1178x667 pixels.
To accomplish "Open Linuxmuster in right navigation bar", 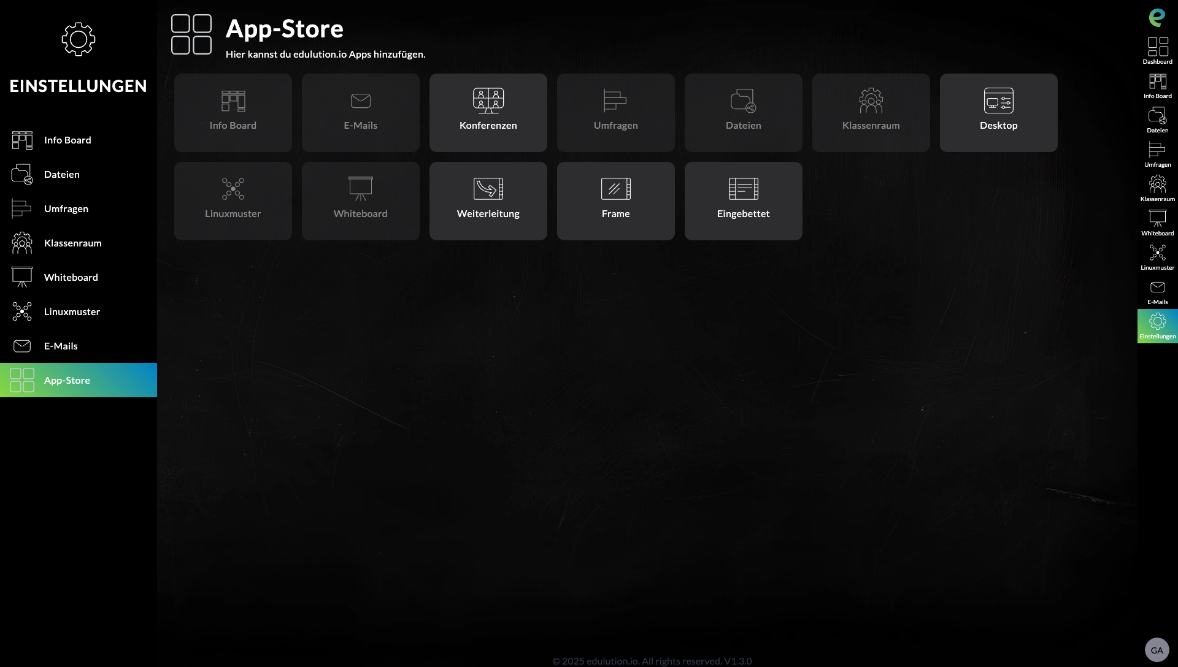I will coord(1158,257).
